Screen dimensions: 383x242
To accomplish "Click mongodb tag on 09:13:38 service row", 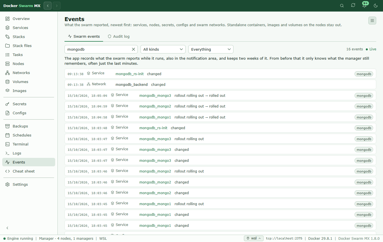I will click(364, 74).
